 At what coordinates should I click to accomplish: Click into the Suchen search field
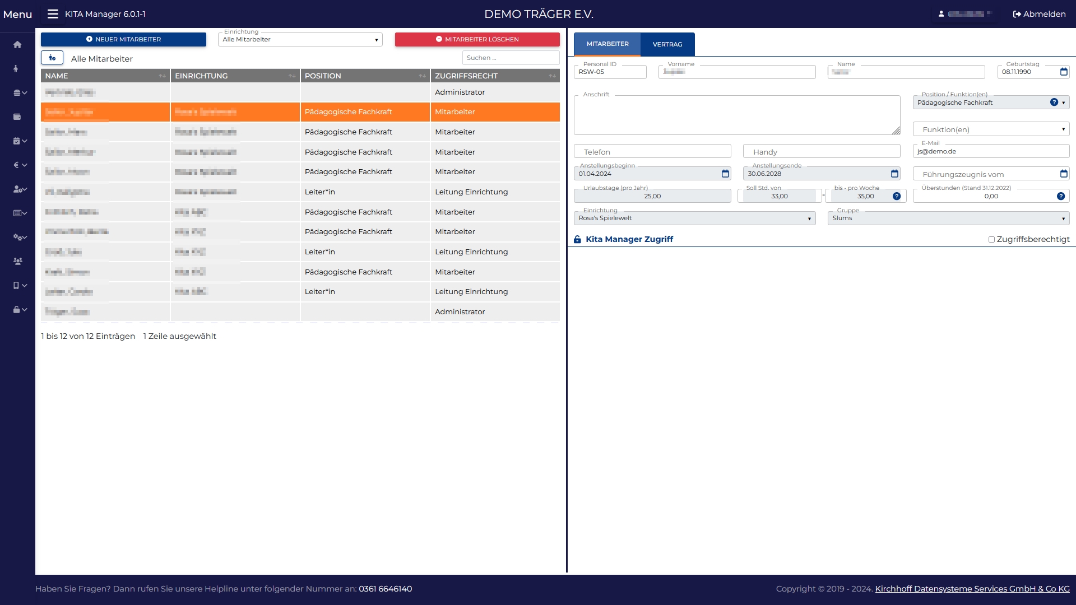[510, 58]
